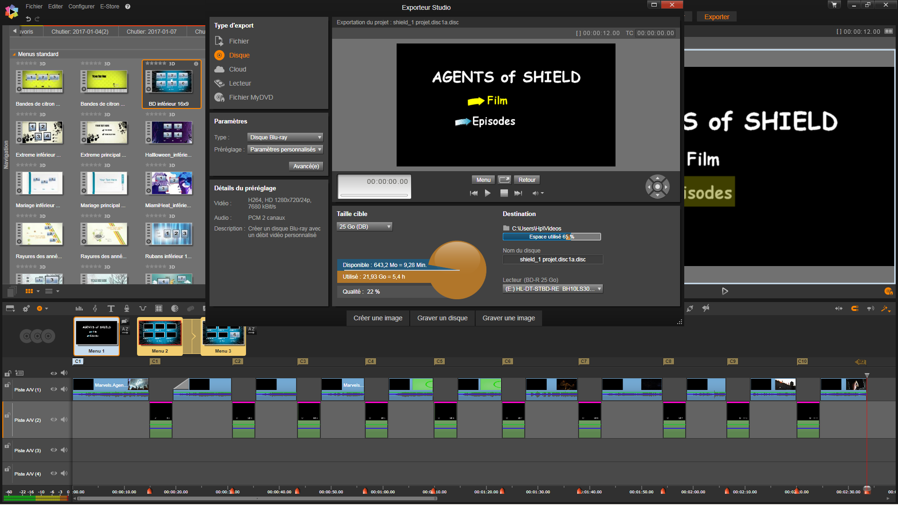The width and height of the screenshot is (898, 505).
Task: Click the Exporter tab in main window
Action: coord(717,17)
